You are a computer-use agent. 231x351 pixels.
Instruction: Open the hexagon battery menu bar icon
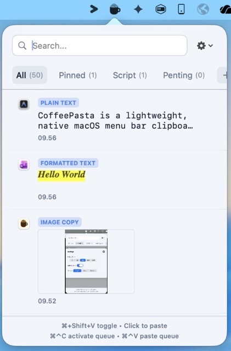coord(161,9)
